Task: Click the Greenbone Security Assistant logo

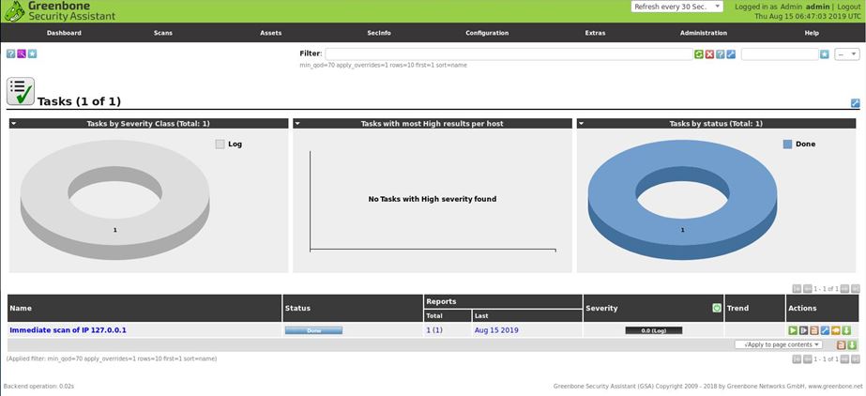Action: point(60,11)
